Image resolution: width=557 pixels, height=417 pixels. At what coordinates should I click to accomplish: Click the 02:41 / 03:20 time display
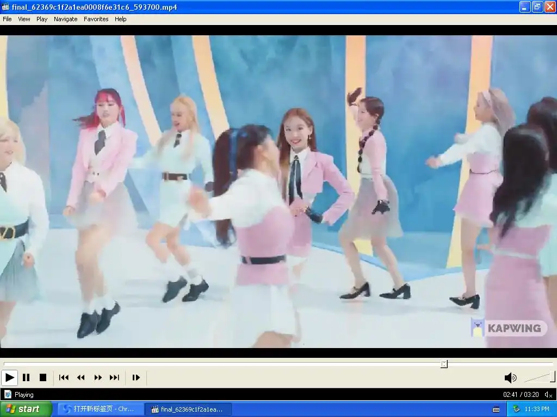(x=521, y=395)
